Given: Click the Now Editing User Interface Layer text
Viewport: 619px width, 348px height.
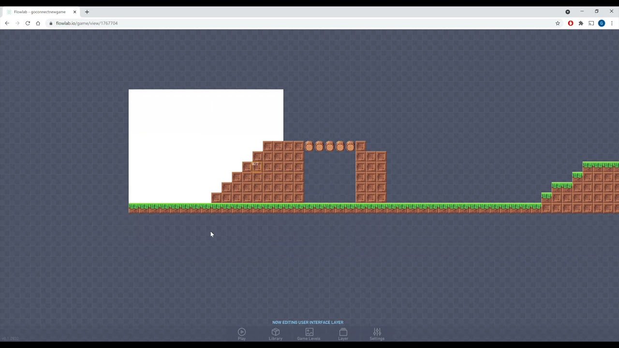Looking at the screenshot, I should pos(308,322).
